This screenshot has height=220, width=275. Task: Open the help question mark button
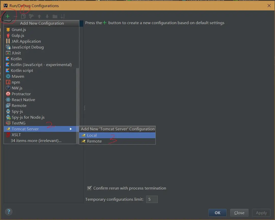(9, 212)
